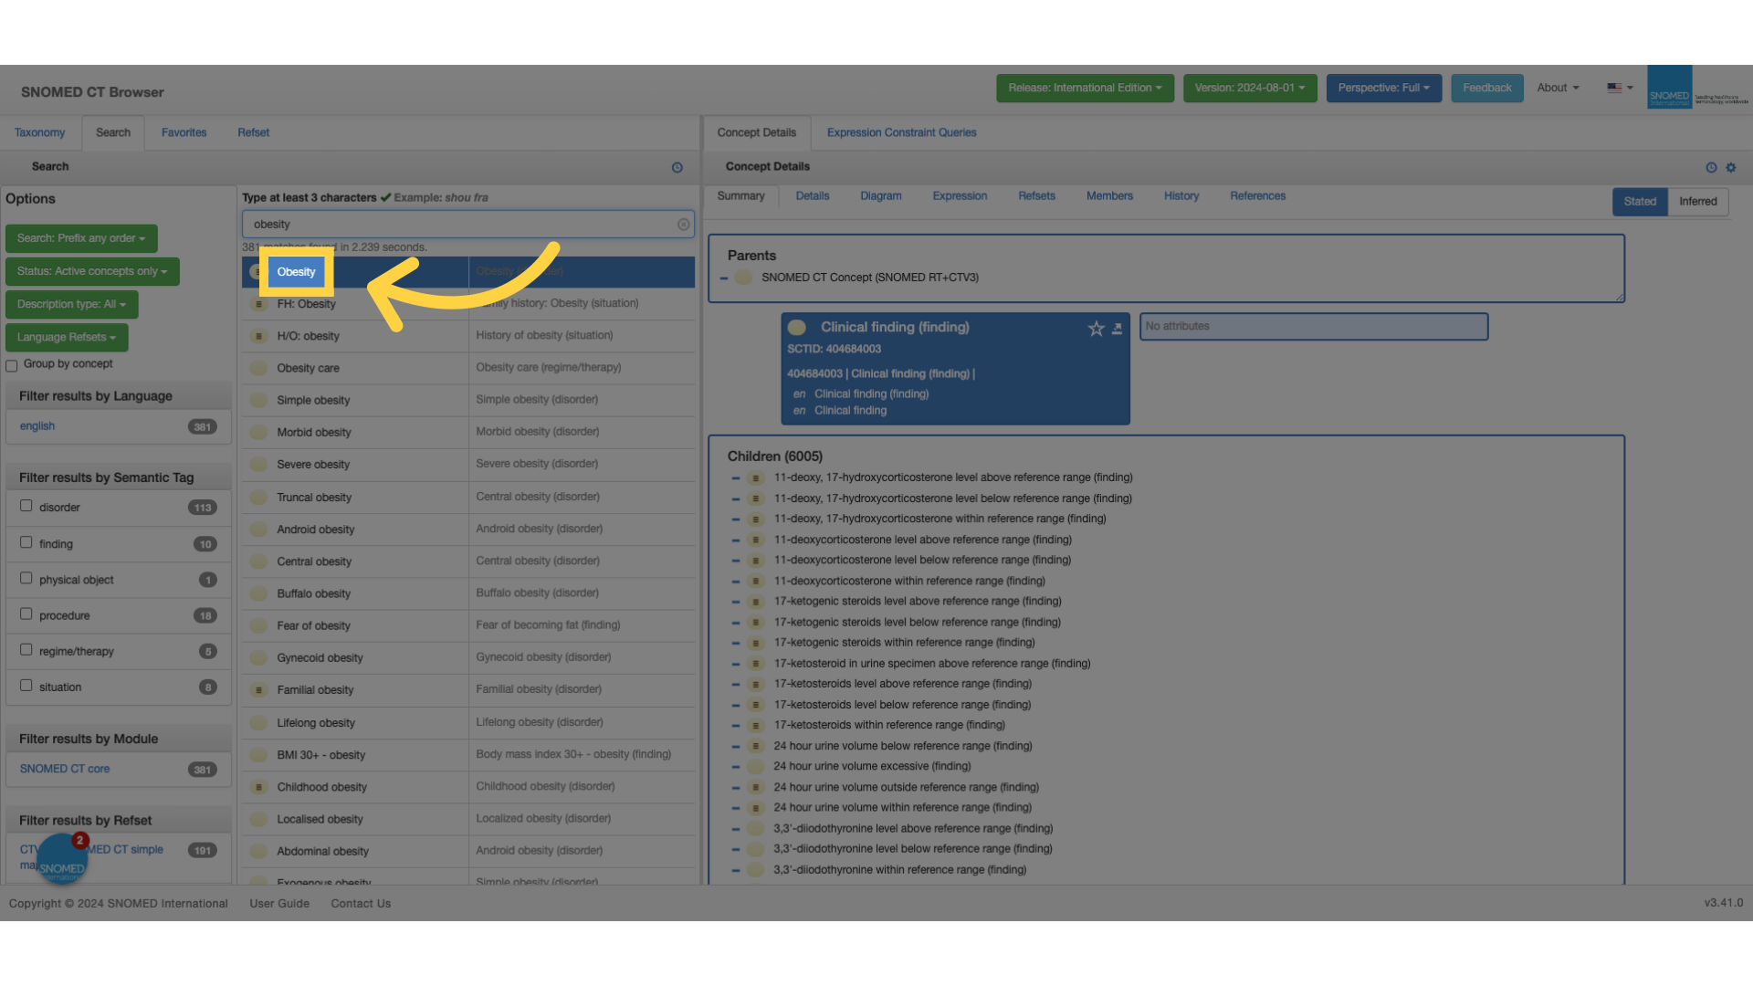The height and width of the screenshot is (986, 1753).
Task: Select the Inferred view toggle
Action: click(1697, 202)
